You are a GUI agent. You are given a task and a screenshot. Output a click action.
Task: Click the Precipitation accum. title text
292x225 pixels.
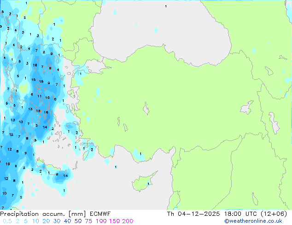tap(32, 214)
